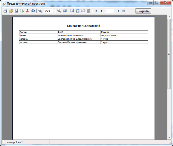Toggle the page thumbnails panel icon
Image resolution: width=173 pixels, height=146 pixels.
tap(78, 11)
